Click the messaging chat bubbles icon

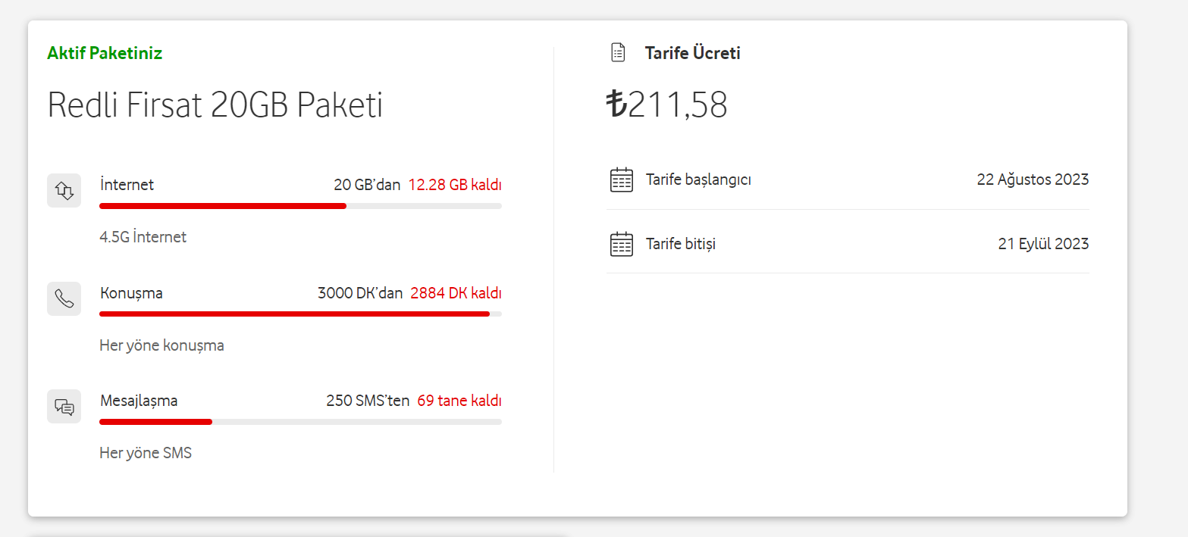click(64, 407)
